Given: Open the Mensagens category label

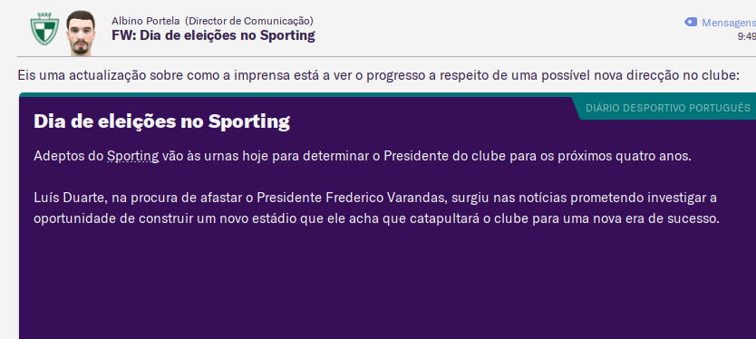Looking at the screenshot, I should click(729, 23).
